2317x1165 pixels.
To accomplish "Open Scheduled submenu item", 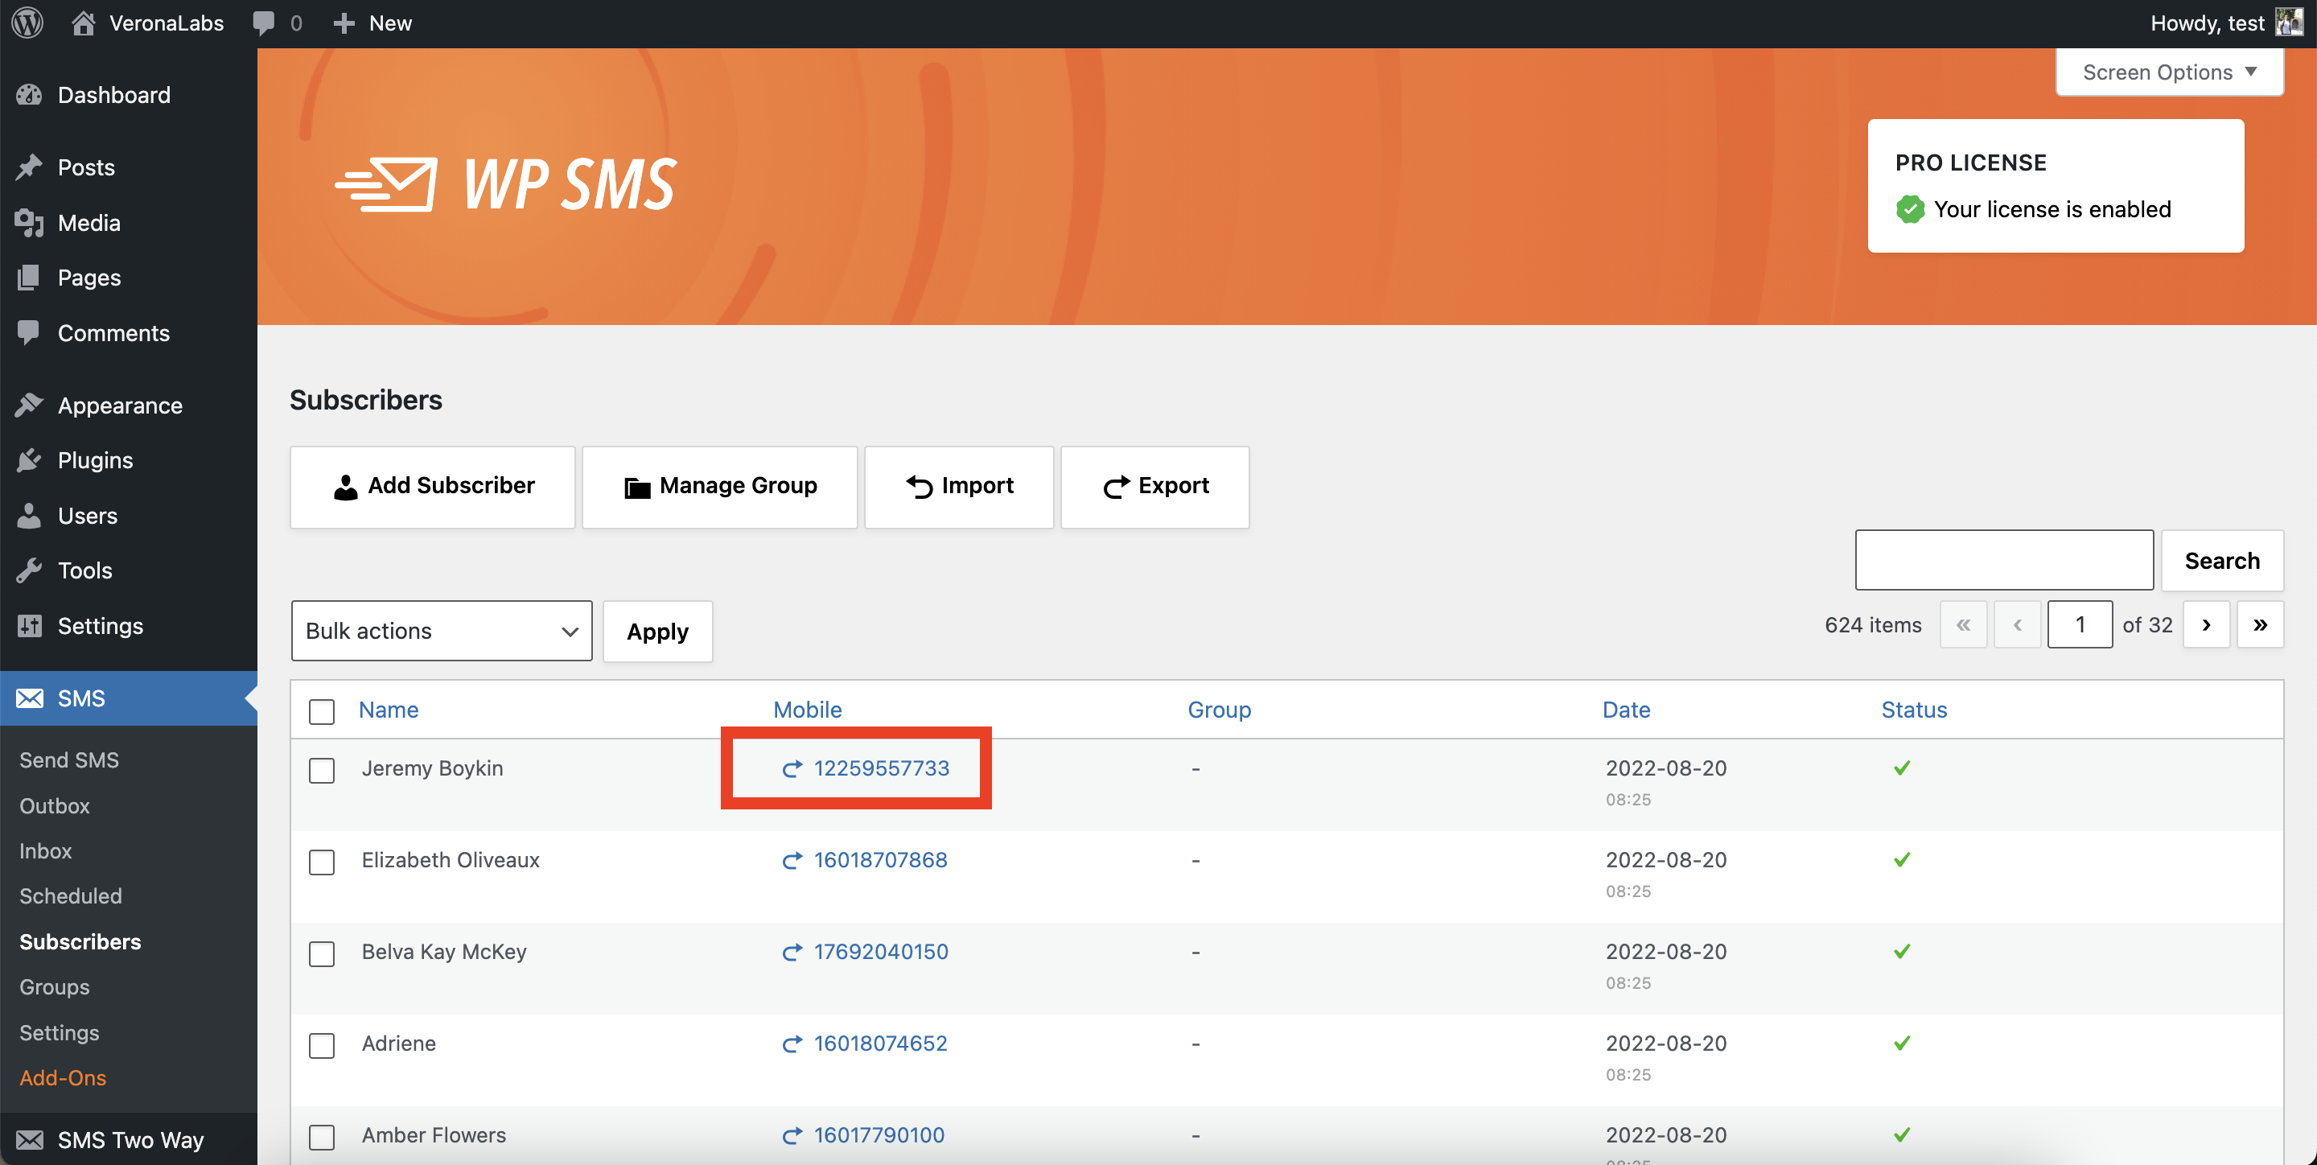I will point(71,896).
